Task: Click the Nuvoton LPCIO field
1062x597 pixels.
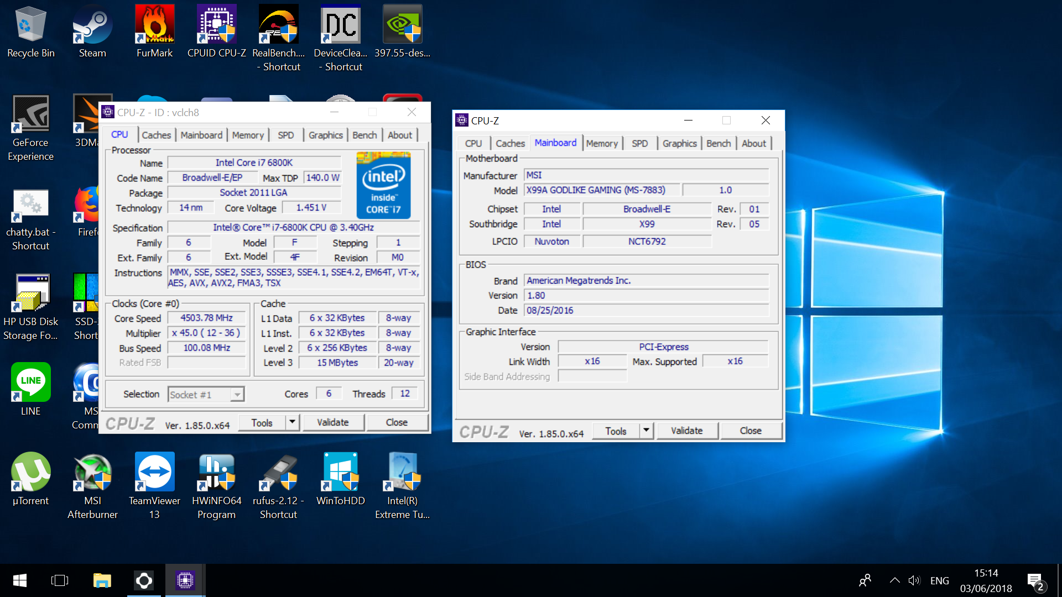Action: pos(551,241)
